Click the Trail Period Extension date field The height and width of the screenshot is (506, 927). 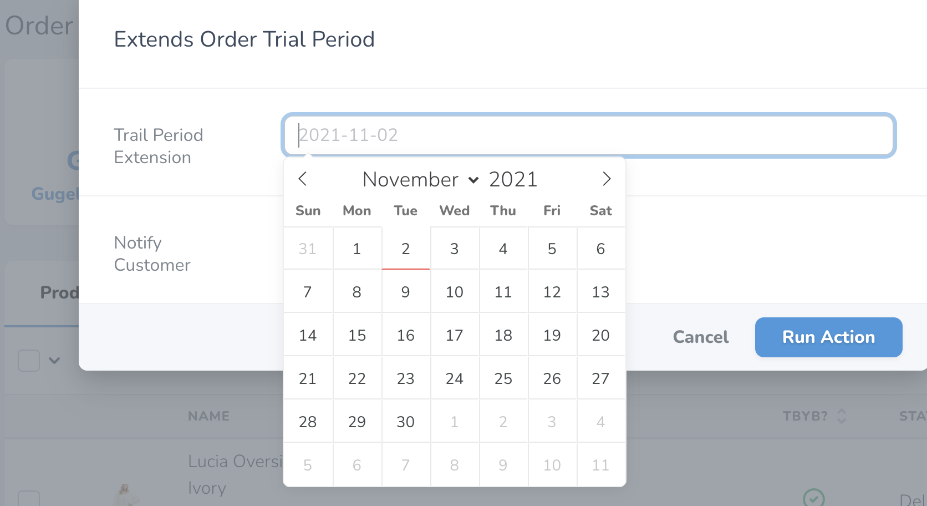(588, 135)
